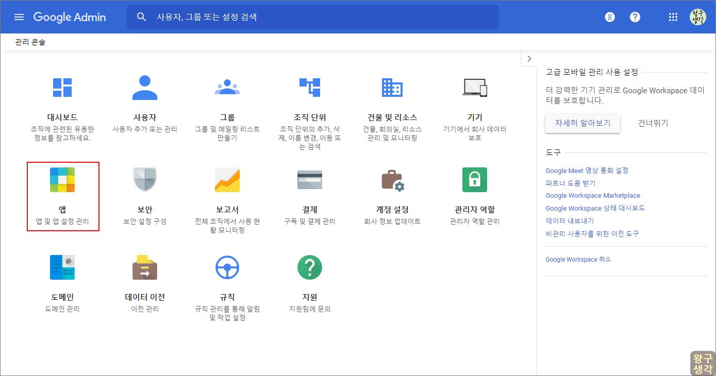Click the 기기에서 회사 데이터 보호 text
716x376 pixels.
click(475, 133)
